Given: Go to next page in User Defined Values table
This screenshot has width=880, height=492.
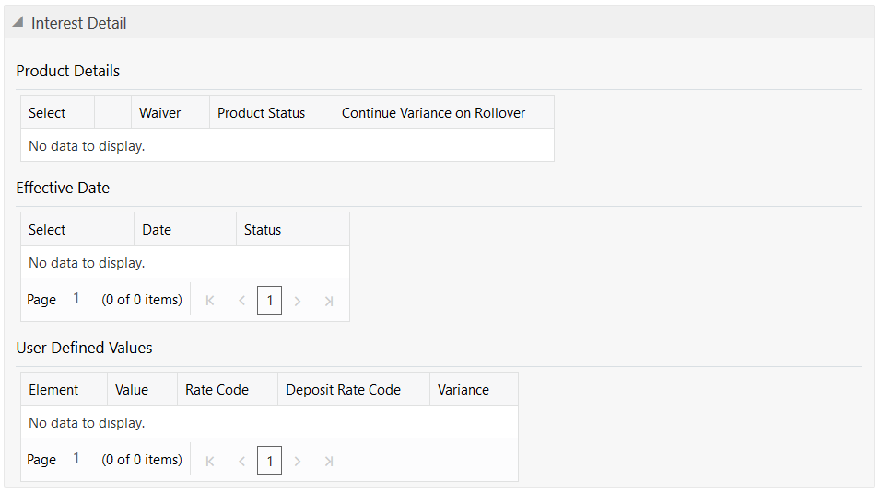Looking at the screenshot, I should (298, 461).
